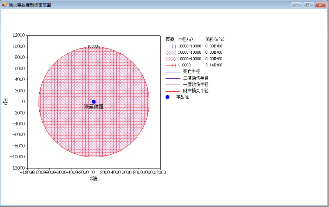329x207 pixels.
Task: Click the Y-axis tick label 2000
Action: pyautogui.click(x=20, y=91)
